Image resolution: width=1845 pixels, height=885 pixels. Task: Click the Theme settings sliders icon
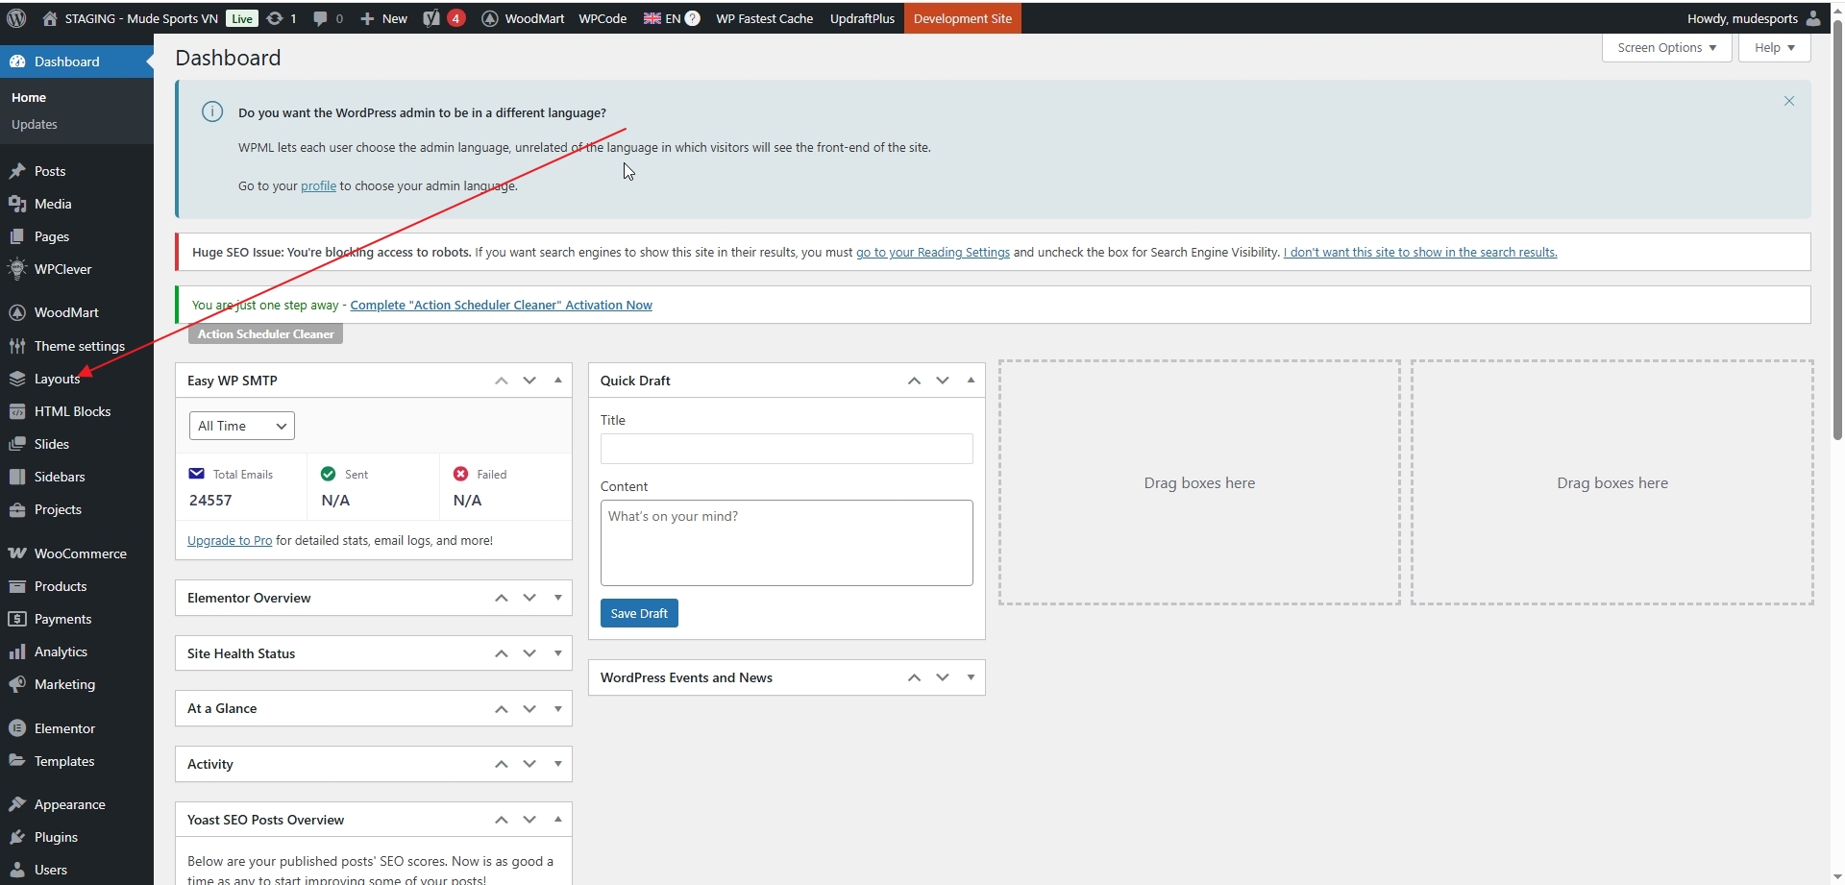(x=16, y=346)
